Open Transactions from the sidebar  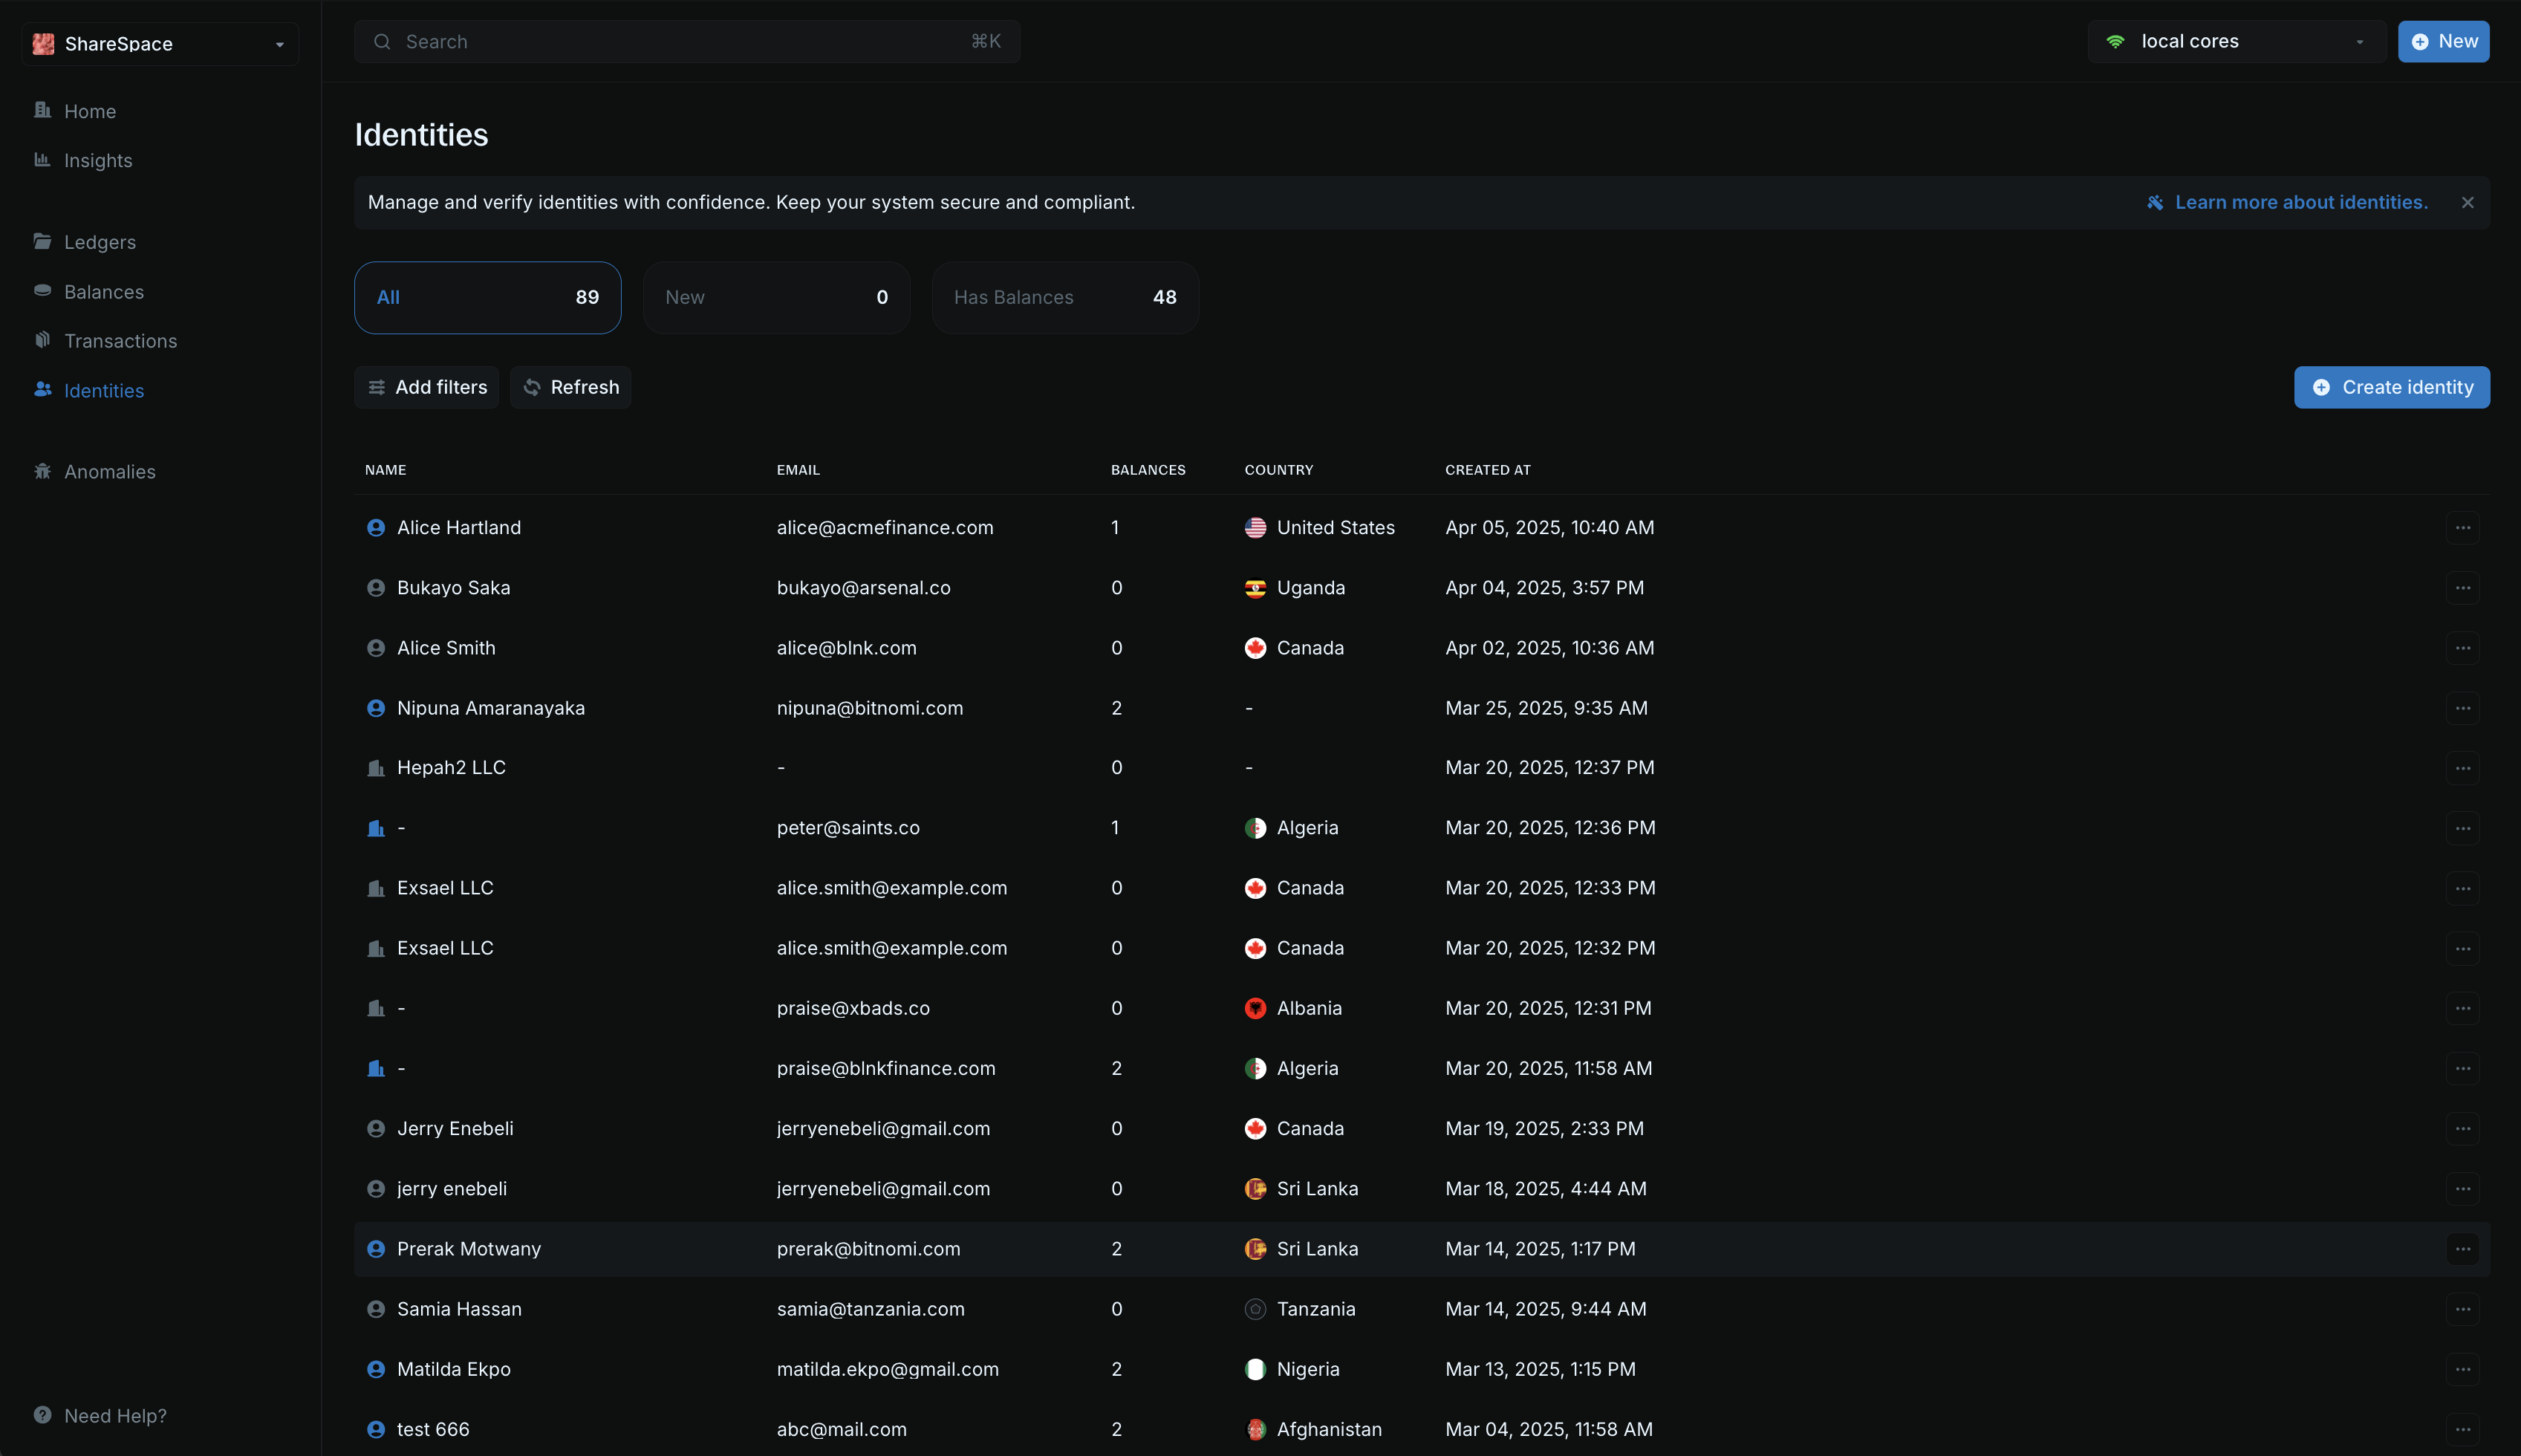tap(119, 341)
